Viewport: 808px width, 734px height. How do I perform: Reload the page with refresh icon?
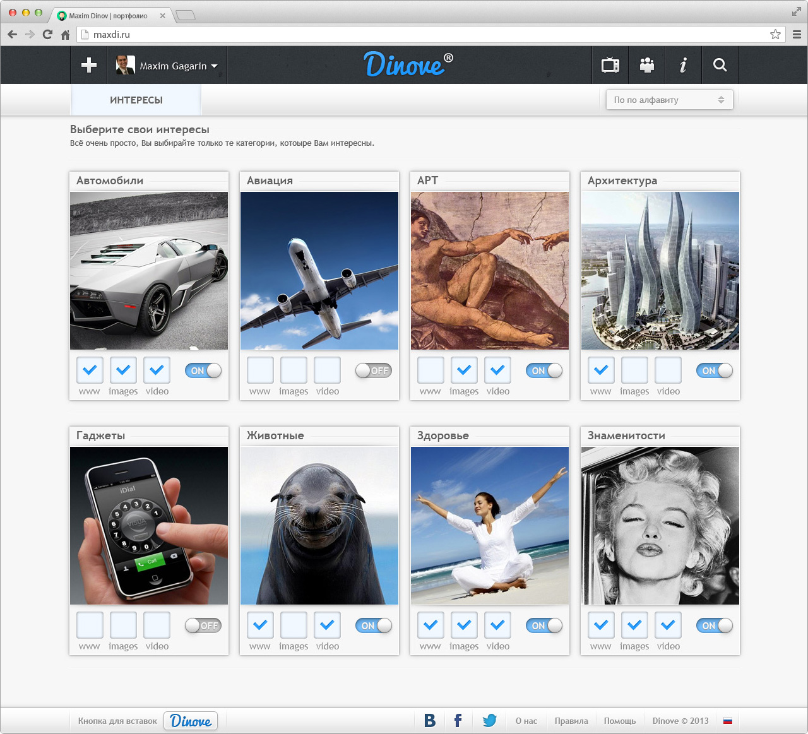pos(47,35)
